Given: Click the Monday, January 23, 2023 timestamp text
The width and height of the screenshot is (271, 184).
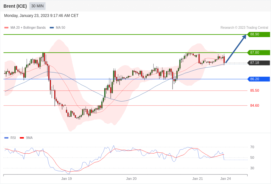Looking at the screenshot, I should tap(41, 16).
